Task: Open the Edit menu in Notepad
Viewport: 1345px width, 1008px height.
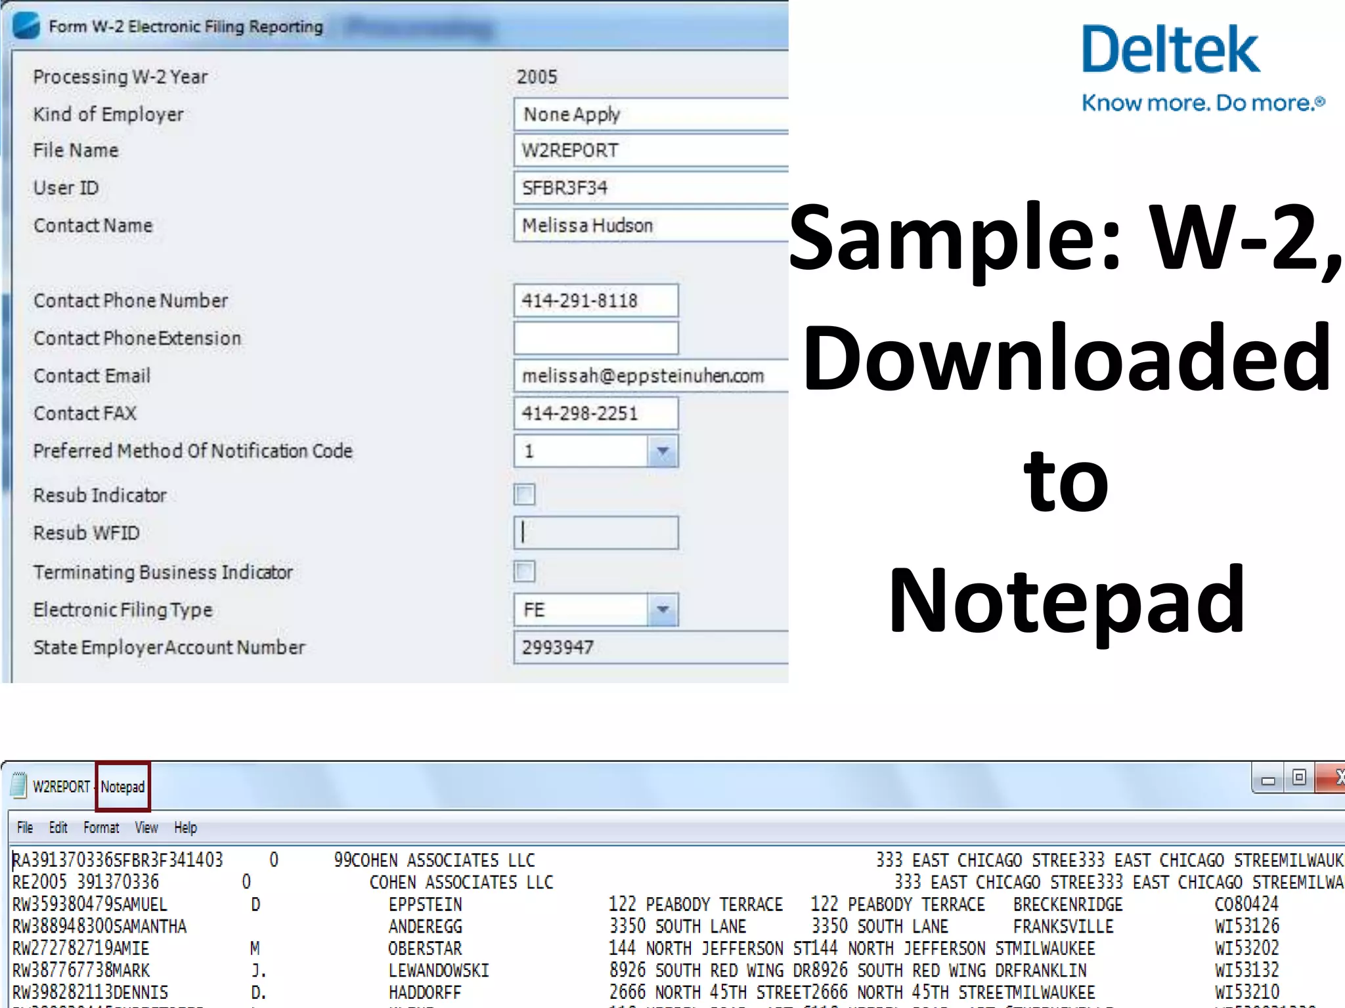Action: [x=58, y=828]
